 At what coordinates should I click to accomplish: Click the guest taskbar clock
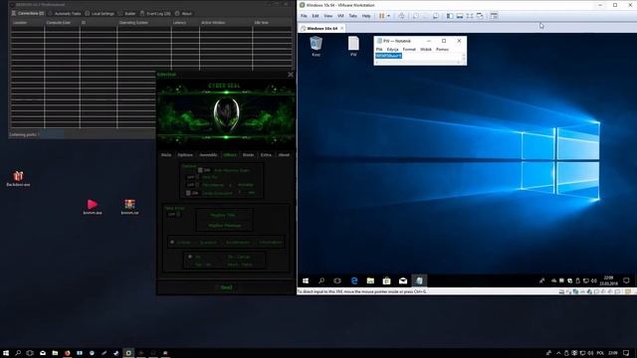608,280
